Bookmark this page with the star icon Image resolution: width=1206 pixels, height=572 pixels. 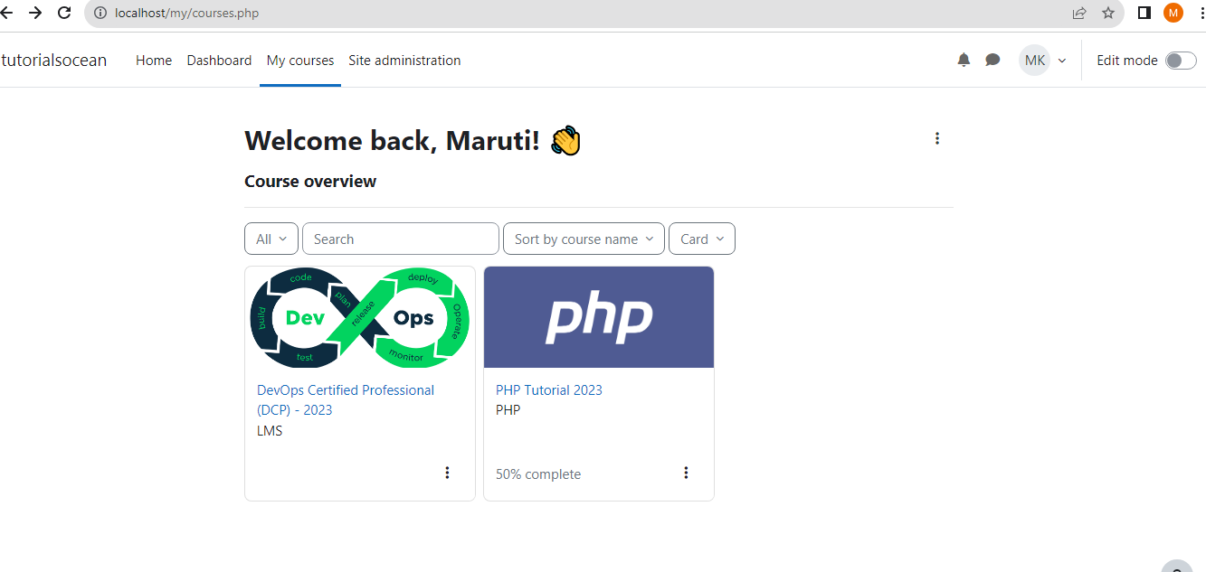(1108, 13)
